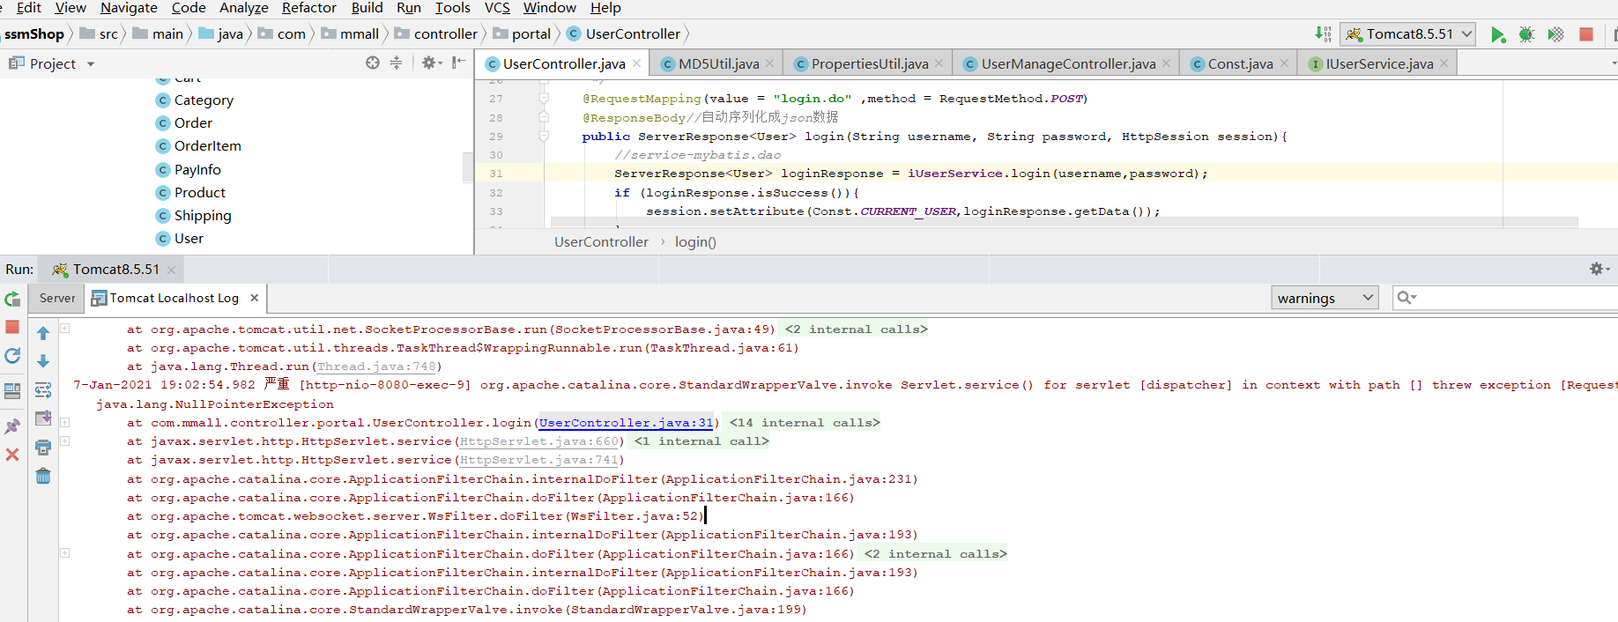
Task: Open the Tools menu
Action: tap(452, 8)
